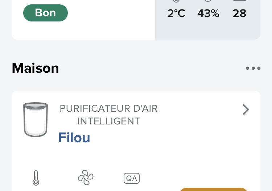Select the QA air quality icon
Image resolution: width=272 pixels, height=191 pixels.
coord(132,178)
